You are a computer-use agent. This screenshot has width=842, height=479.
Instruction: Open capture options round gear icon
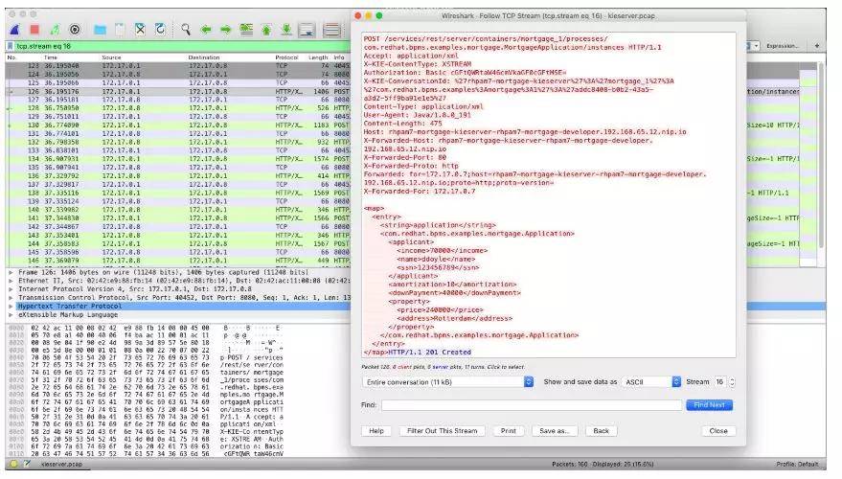[75, 30]
